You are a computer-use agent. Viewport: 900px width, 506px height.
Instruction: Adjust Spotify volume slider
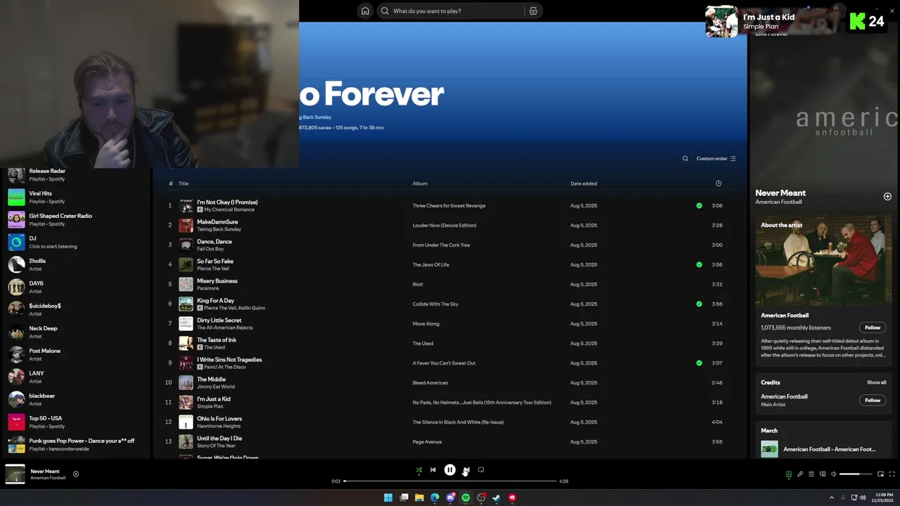point(856,474)
